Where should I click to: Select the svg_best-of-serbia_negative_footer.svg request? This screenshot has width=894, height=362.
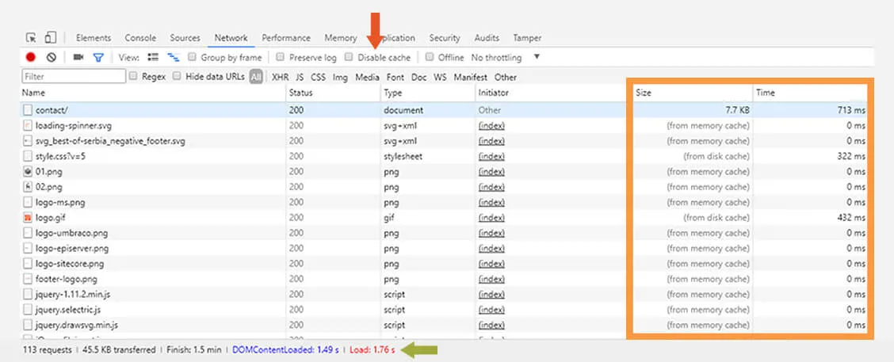[444, 141]
